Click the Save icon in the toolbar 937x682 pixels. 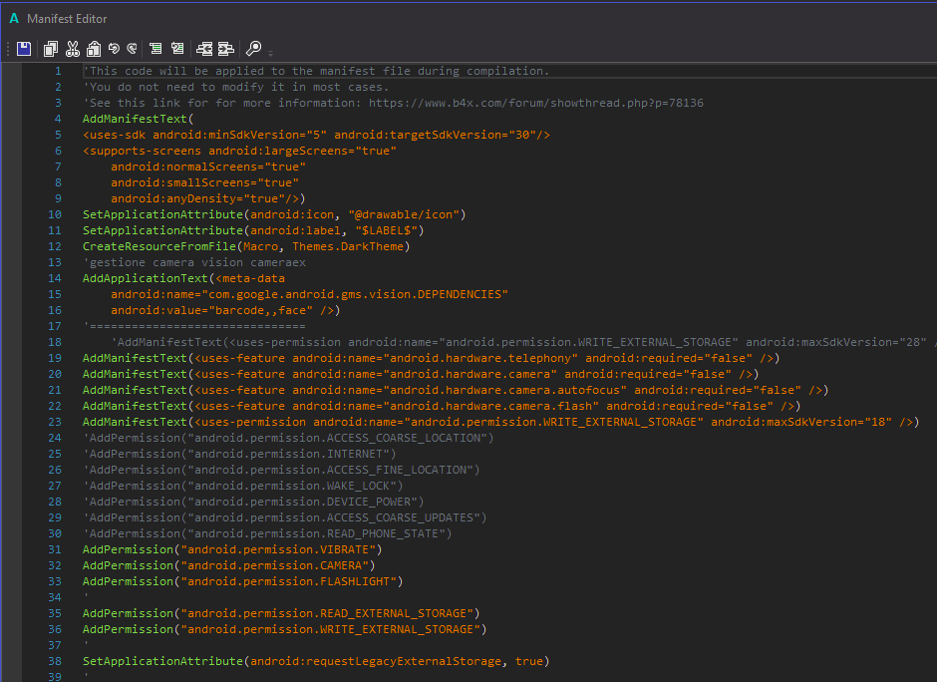[x=24, y=48]
